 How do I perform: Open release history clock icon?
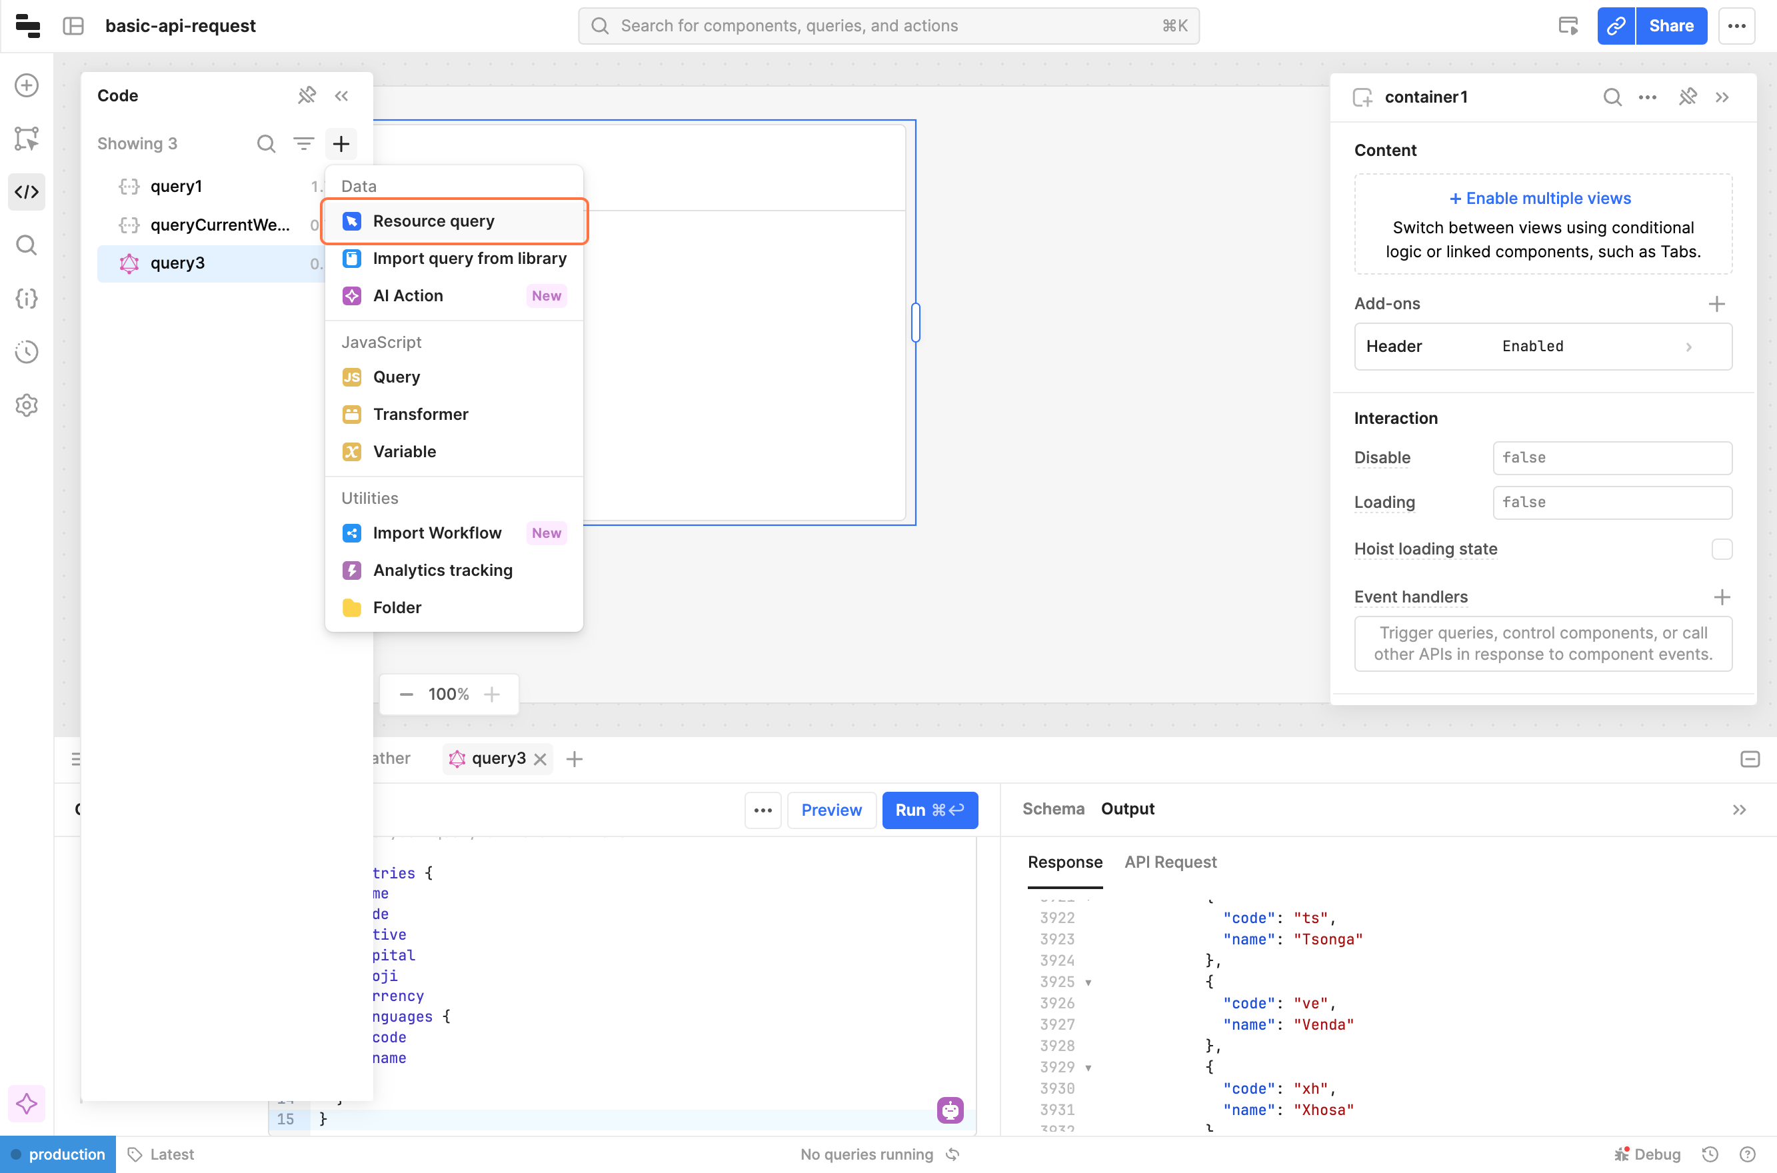coord(26,352)
